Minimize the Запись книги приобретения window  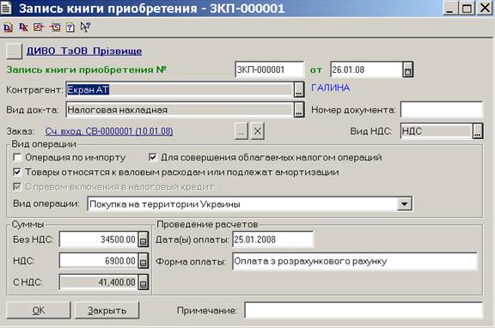coord(449,8)
